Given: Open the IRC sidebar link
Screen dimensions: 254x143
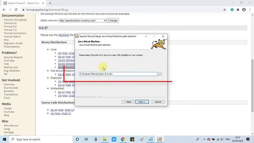Looking at the screenshot, I should (x=6, y=74).
